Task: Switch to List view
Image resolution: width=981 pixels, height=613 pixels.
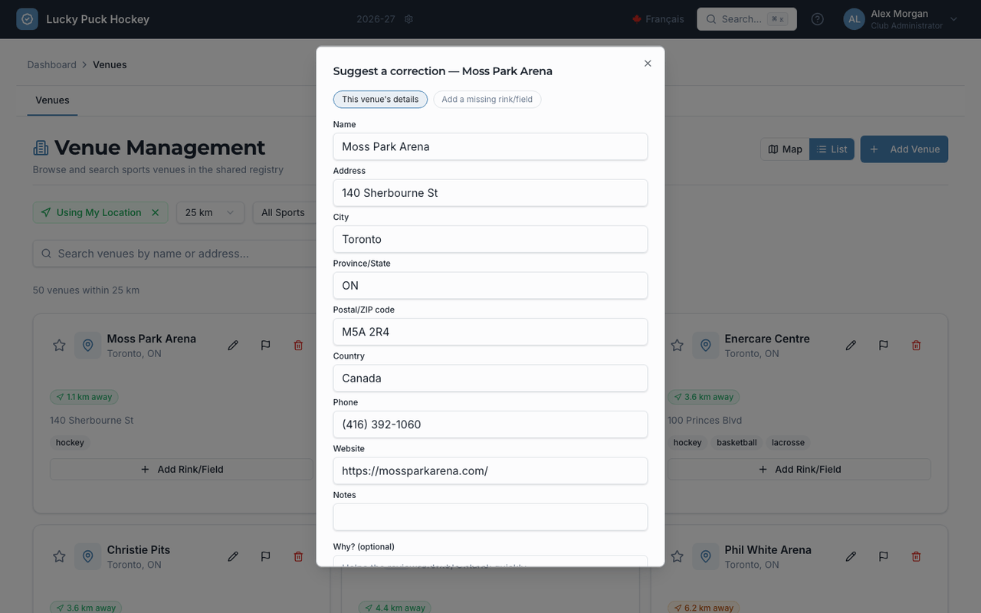Action: 832,149
